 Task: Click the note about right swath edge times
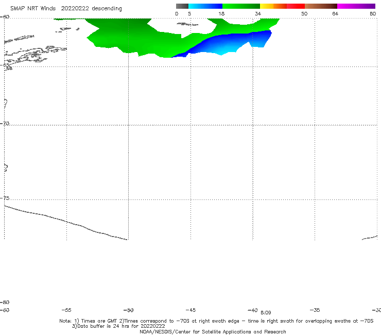click(x=246, y=321)
